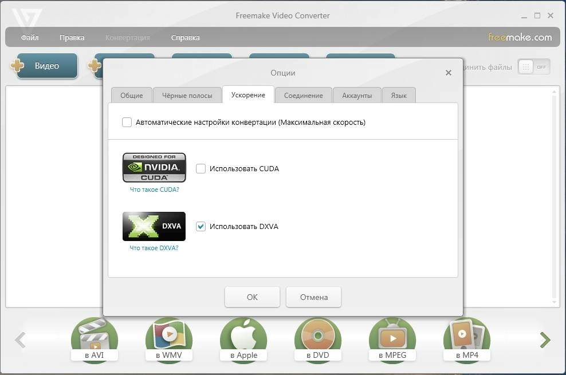The height and width of the screenshot is (375, 566).
Task: Click the DXVA logo image
Action: point(154,226)
